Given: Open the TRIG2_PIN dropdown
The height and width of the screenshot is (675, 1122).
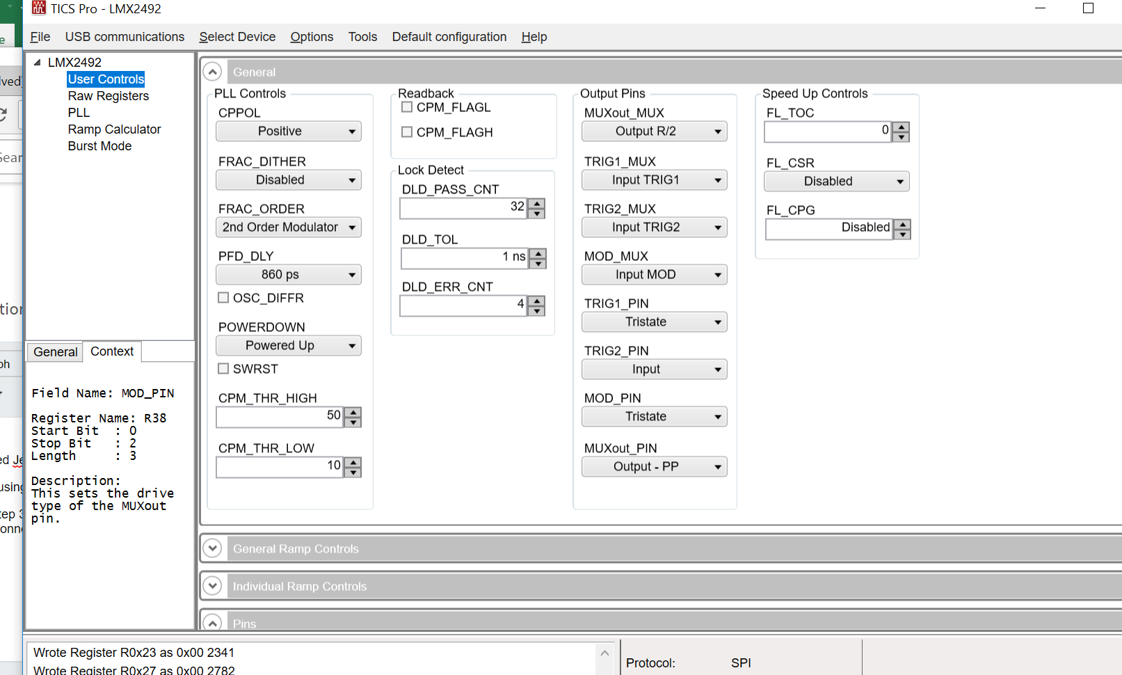Looking at the screenshot, I should [655, 370].
